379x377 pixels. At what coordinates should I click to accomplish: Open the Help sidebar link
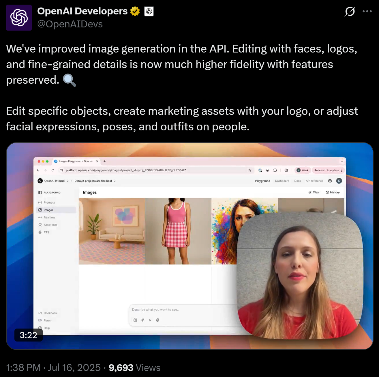[44, 328]
